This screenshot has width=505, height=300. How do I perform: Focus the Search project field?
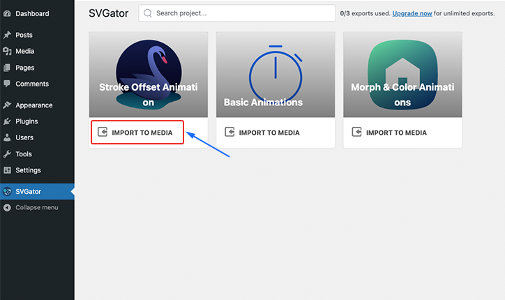(237, 13)
